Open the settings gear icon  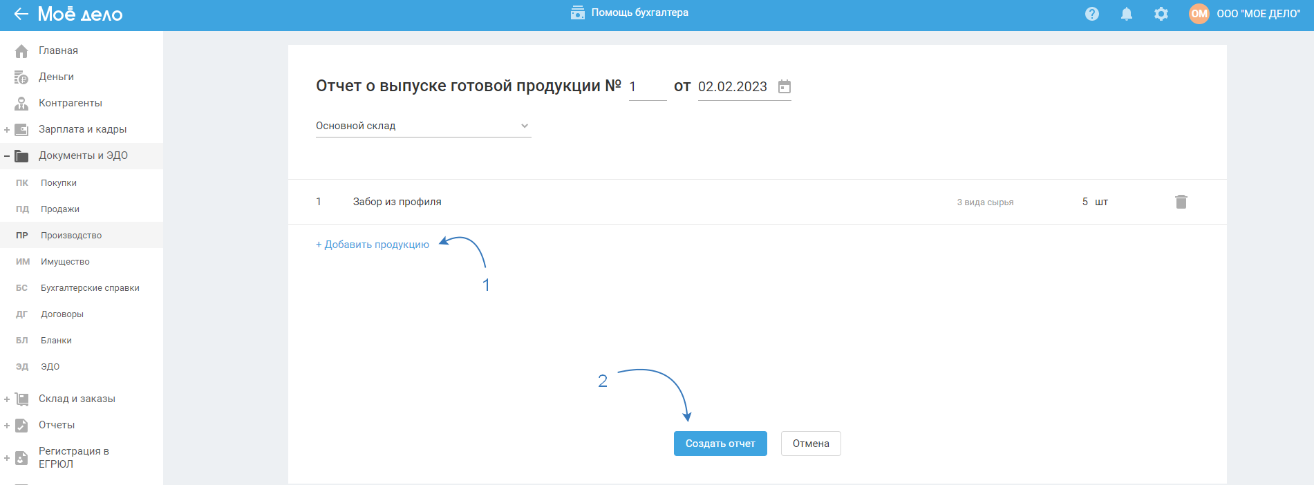tap(1161, 14)
